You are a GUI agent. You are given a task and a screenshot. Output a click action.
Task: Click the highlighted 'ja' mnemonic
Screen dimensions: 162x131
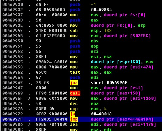pos(73,114)
